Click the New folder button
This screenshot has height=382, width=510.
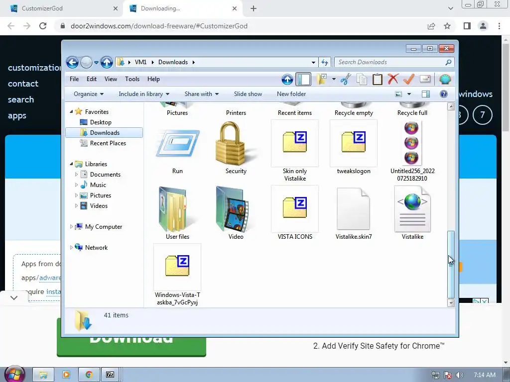291,94
